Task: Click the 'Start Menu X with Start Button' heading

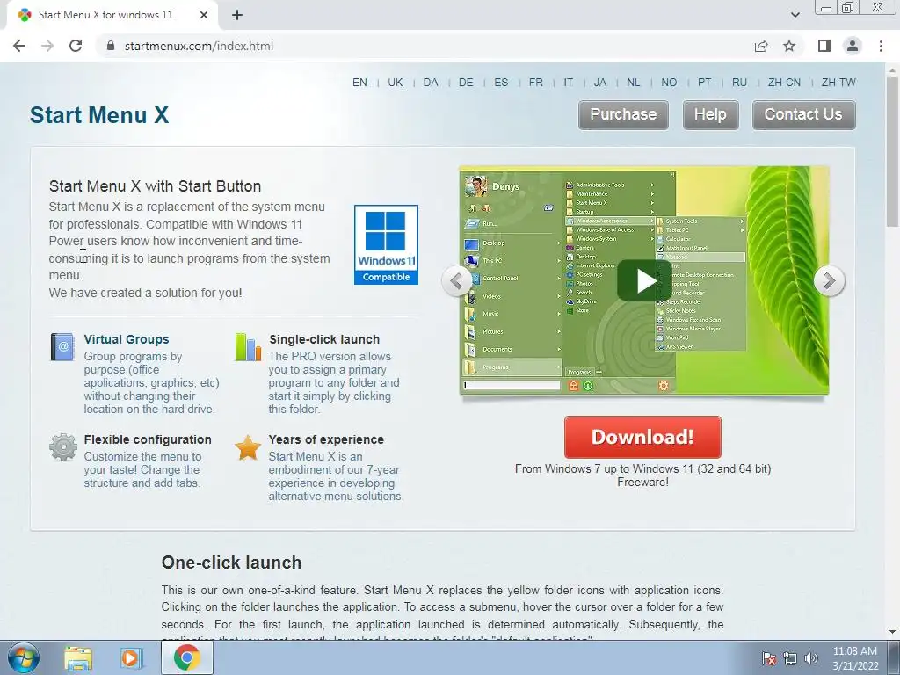Action: point(155,186)
